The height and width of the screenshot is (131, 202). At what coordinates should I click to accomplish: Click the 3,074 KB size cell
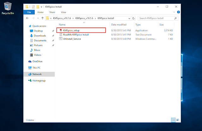pyautogui.click(x=168, y=30)
